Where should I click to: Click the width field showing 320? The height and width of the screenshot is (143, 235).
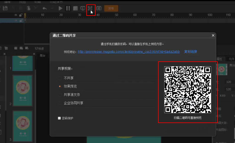[230, 82]
